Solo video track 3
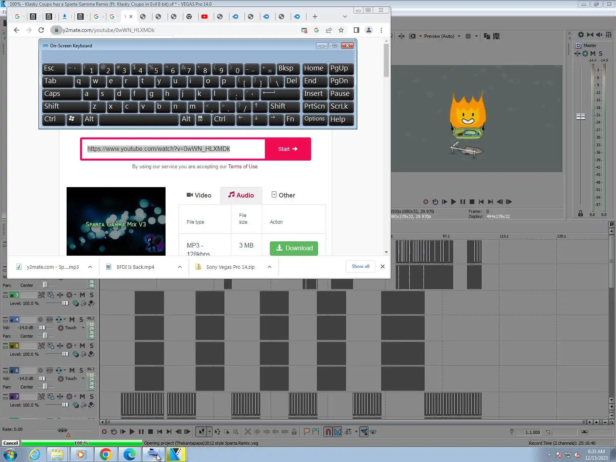This screenshot has width=616, height=462. (x=92, y=295)
